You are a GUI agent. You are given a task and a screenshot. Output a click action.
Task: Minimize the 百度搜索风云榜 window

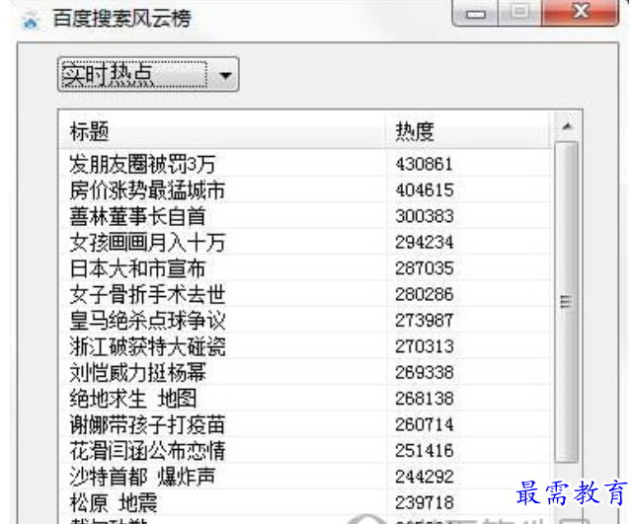pos(475,13)
